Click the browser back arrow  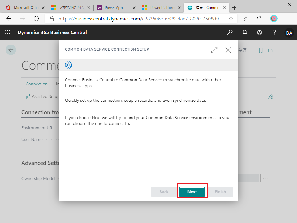coord(9,19)
